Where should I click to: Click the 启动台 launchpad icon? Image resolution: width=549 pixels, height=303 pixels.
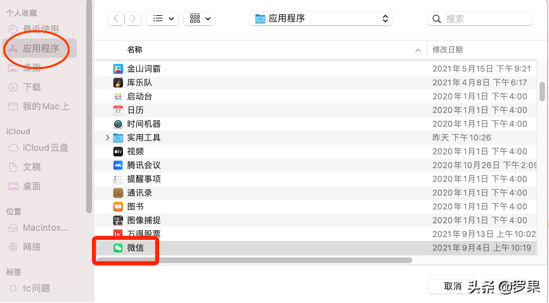click(118, 96)
